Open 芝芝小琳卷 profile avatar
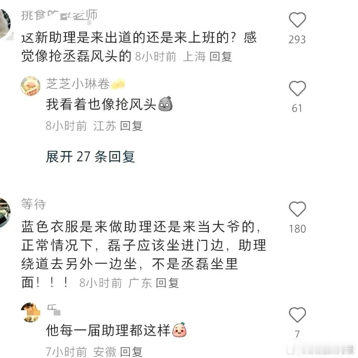 tap(30, 86)
